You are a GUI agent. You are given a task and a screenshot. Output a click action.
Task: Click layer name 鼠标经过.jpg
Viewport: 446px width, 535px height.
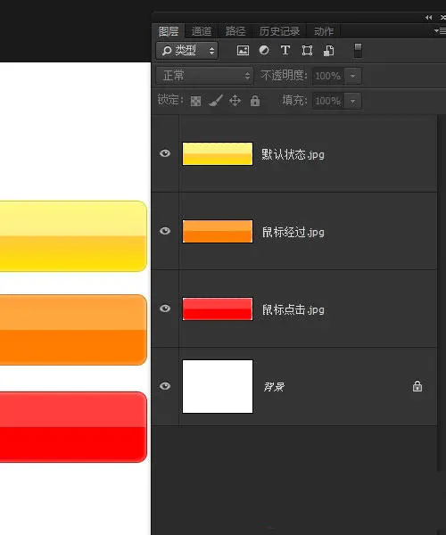pos(293,233)
